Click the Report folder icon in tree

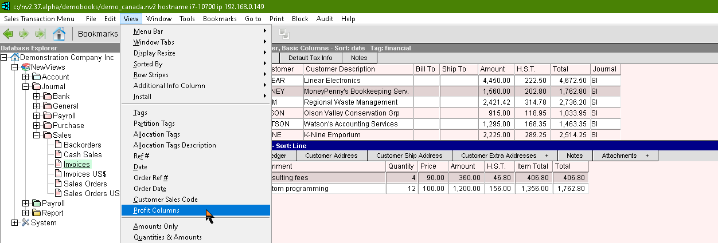coord(36,213)
